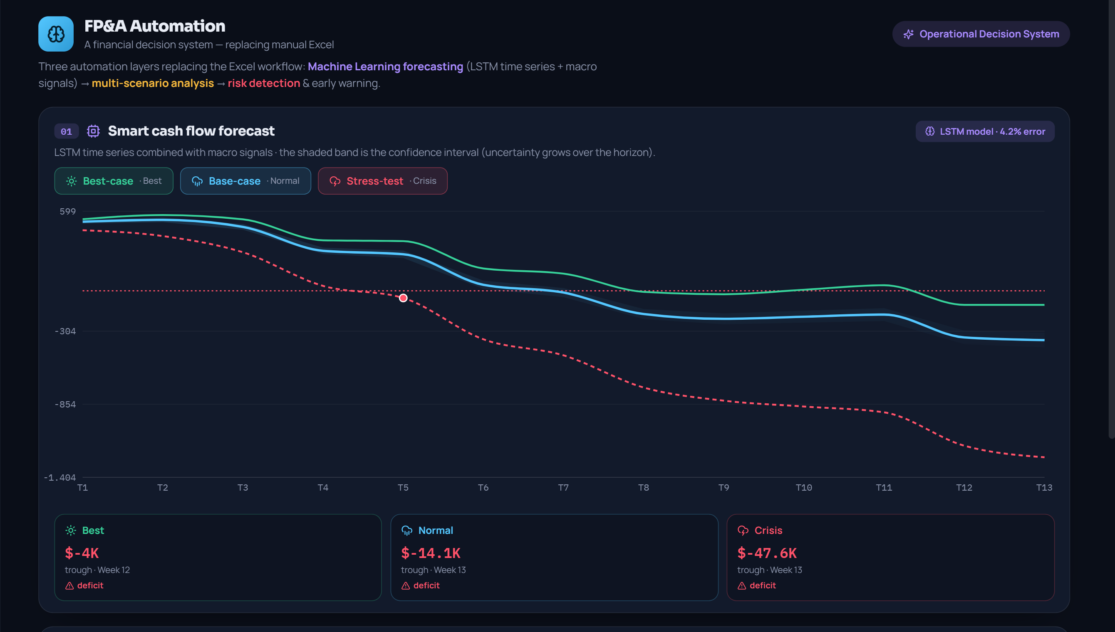The image size is (1115, 632).
Task: Click the warning triangle in the Normal card
Action: pos(406,585)
